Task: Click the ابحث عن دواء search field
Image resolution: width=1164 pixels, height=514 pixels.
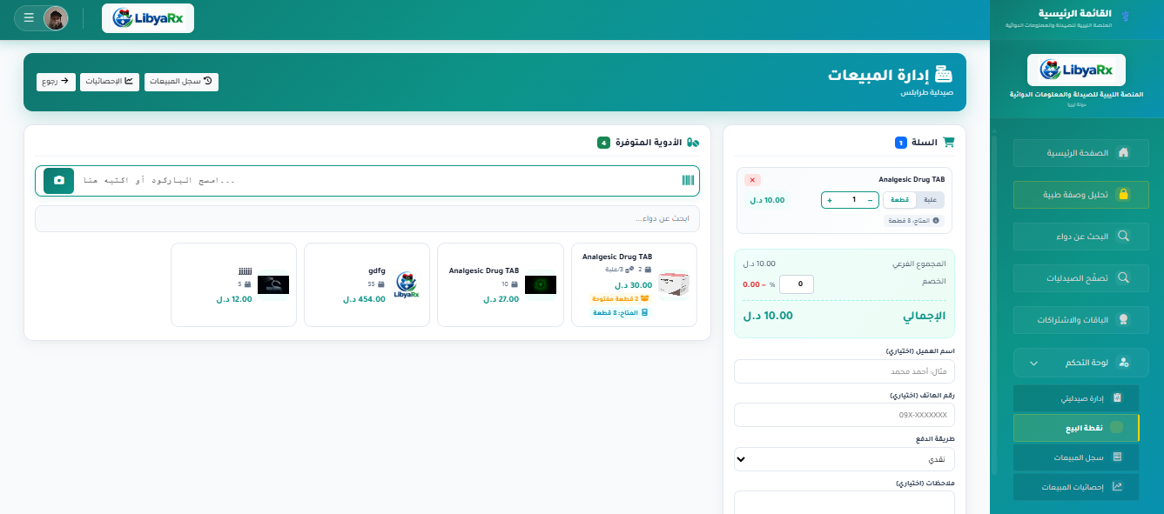Action: coord(367,218)
